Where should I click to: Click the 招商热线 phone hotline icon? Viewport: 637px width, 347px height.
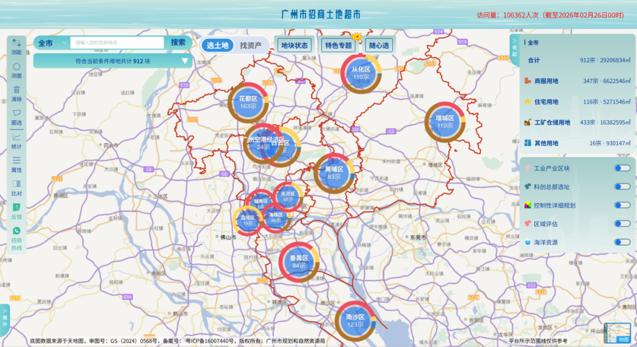17,232
